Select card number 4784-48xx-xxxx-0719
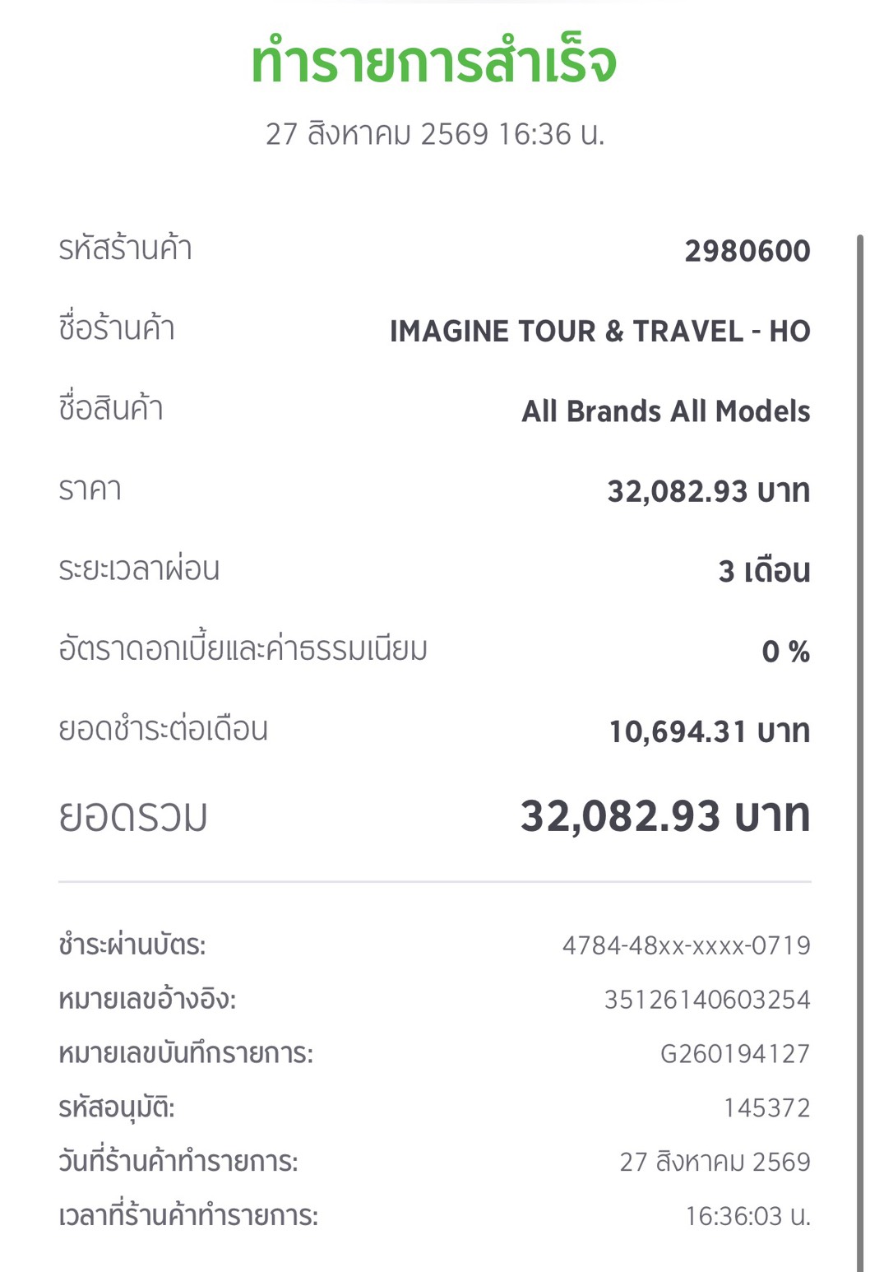This screenshot has height=1272, width=870. point(687,945)
